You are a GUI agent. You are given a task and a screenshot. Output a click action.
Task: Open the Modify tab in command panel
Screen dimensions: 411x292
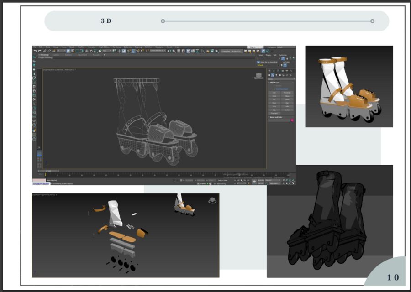coord(273,71)
